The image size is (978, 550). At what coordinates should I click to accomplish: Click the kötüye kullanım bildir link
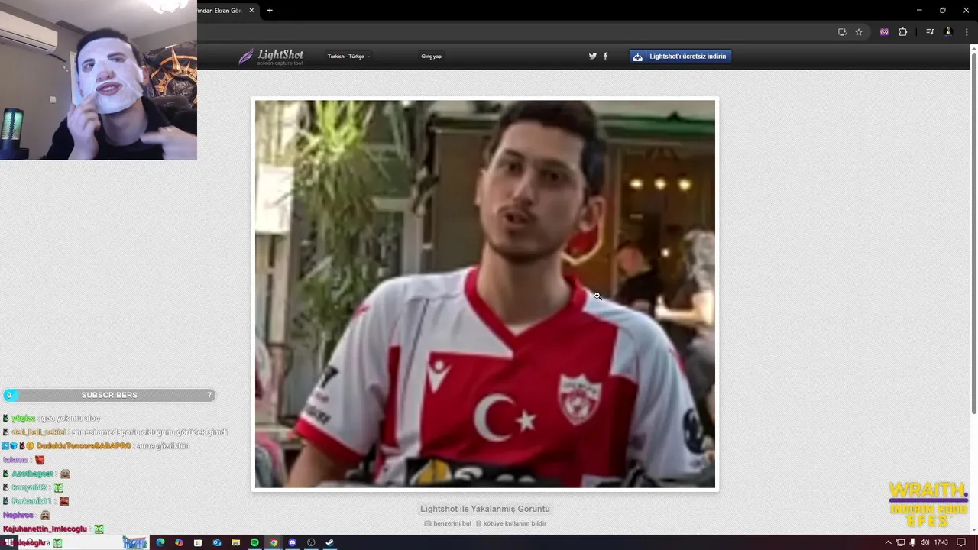tap(511, 523)
